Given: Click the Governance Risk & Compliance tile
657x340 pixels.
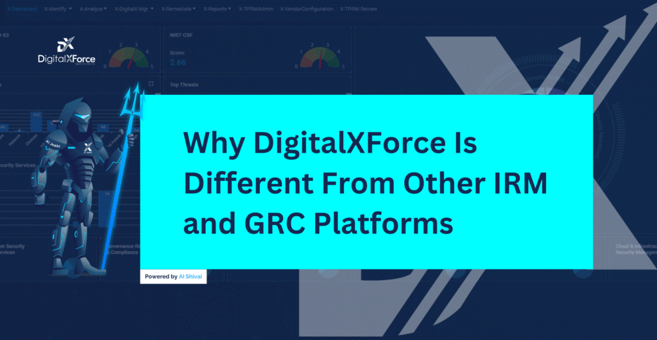Looking at the screenshot, I should pos(122,249).
